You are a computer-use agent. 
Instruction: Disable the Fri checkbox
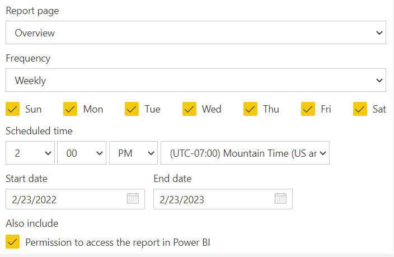308,109
